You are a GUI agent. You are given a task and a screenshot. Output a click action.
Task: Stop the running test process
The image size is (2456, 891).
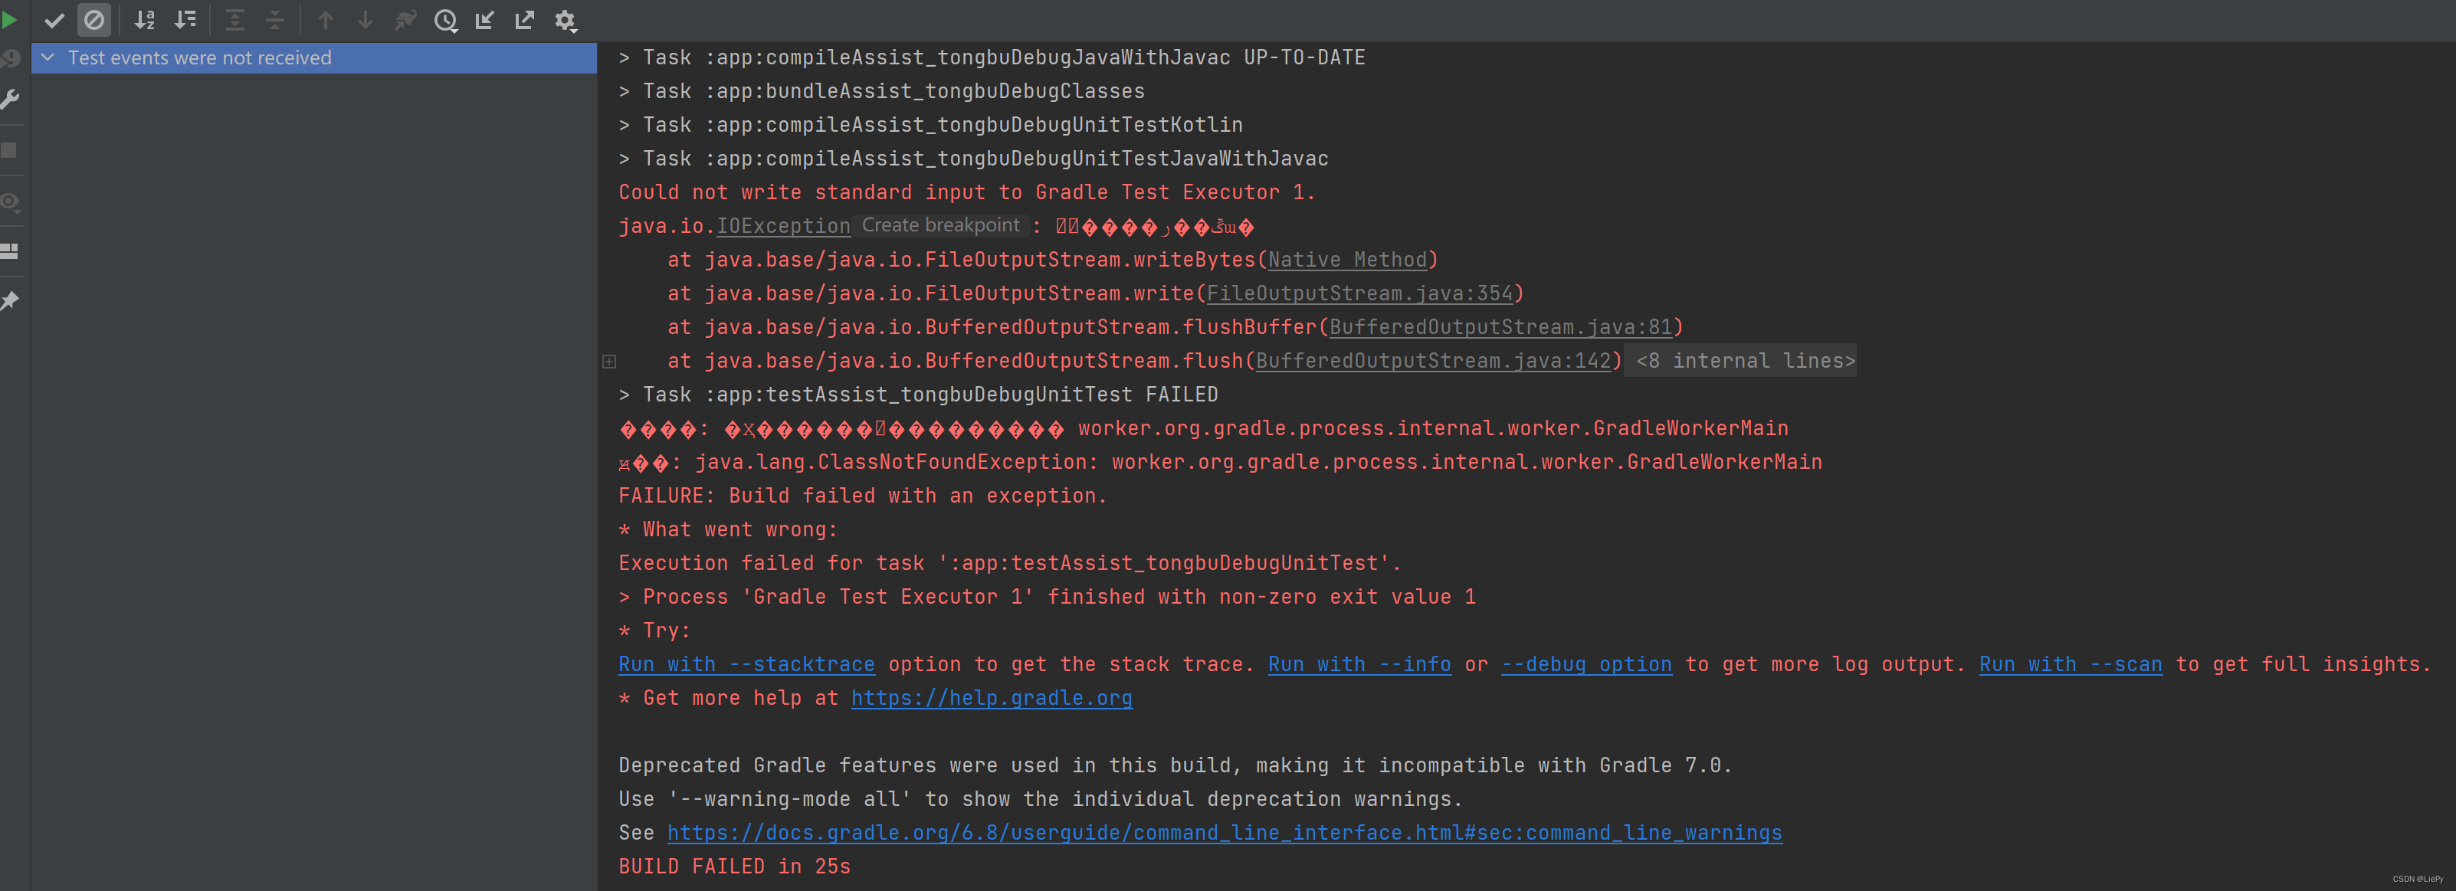[x=8, y=149]
